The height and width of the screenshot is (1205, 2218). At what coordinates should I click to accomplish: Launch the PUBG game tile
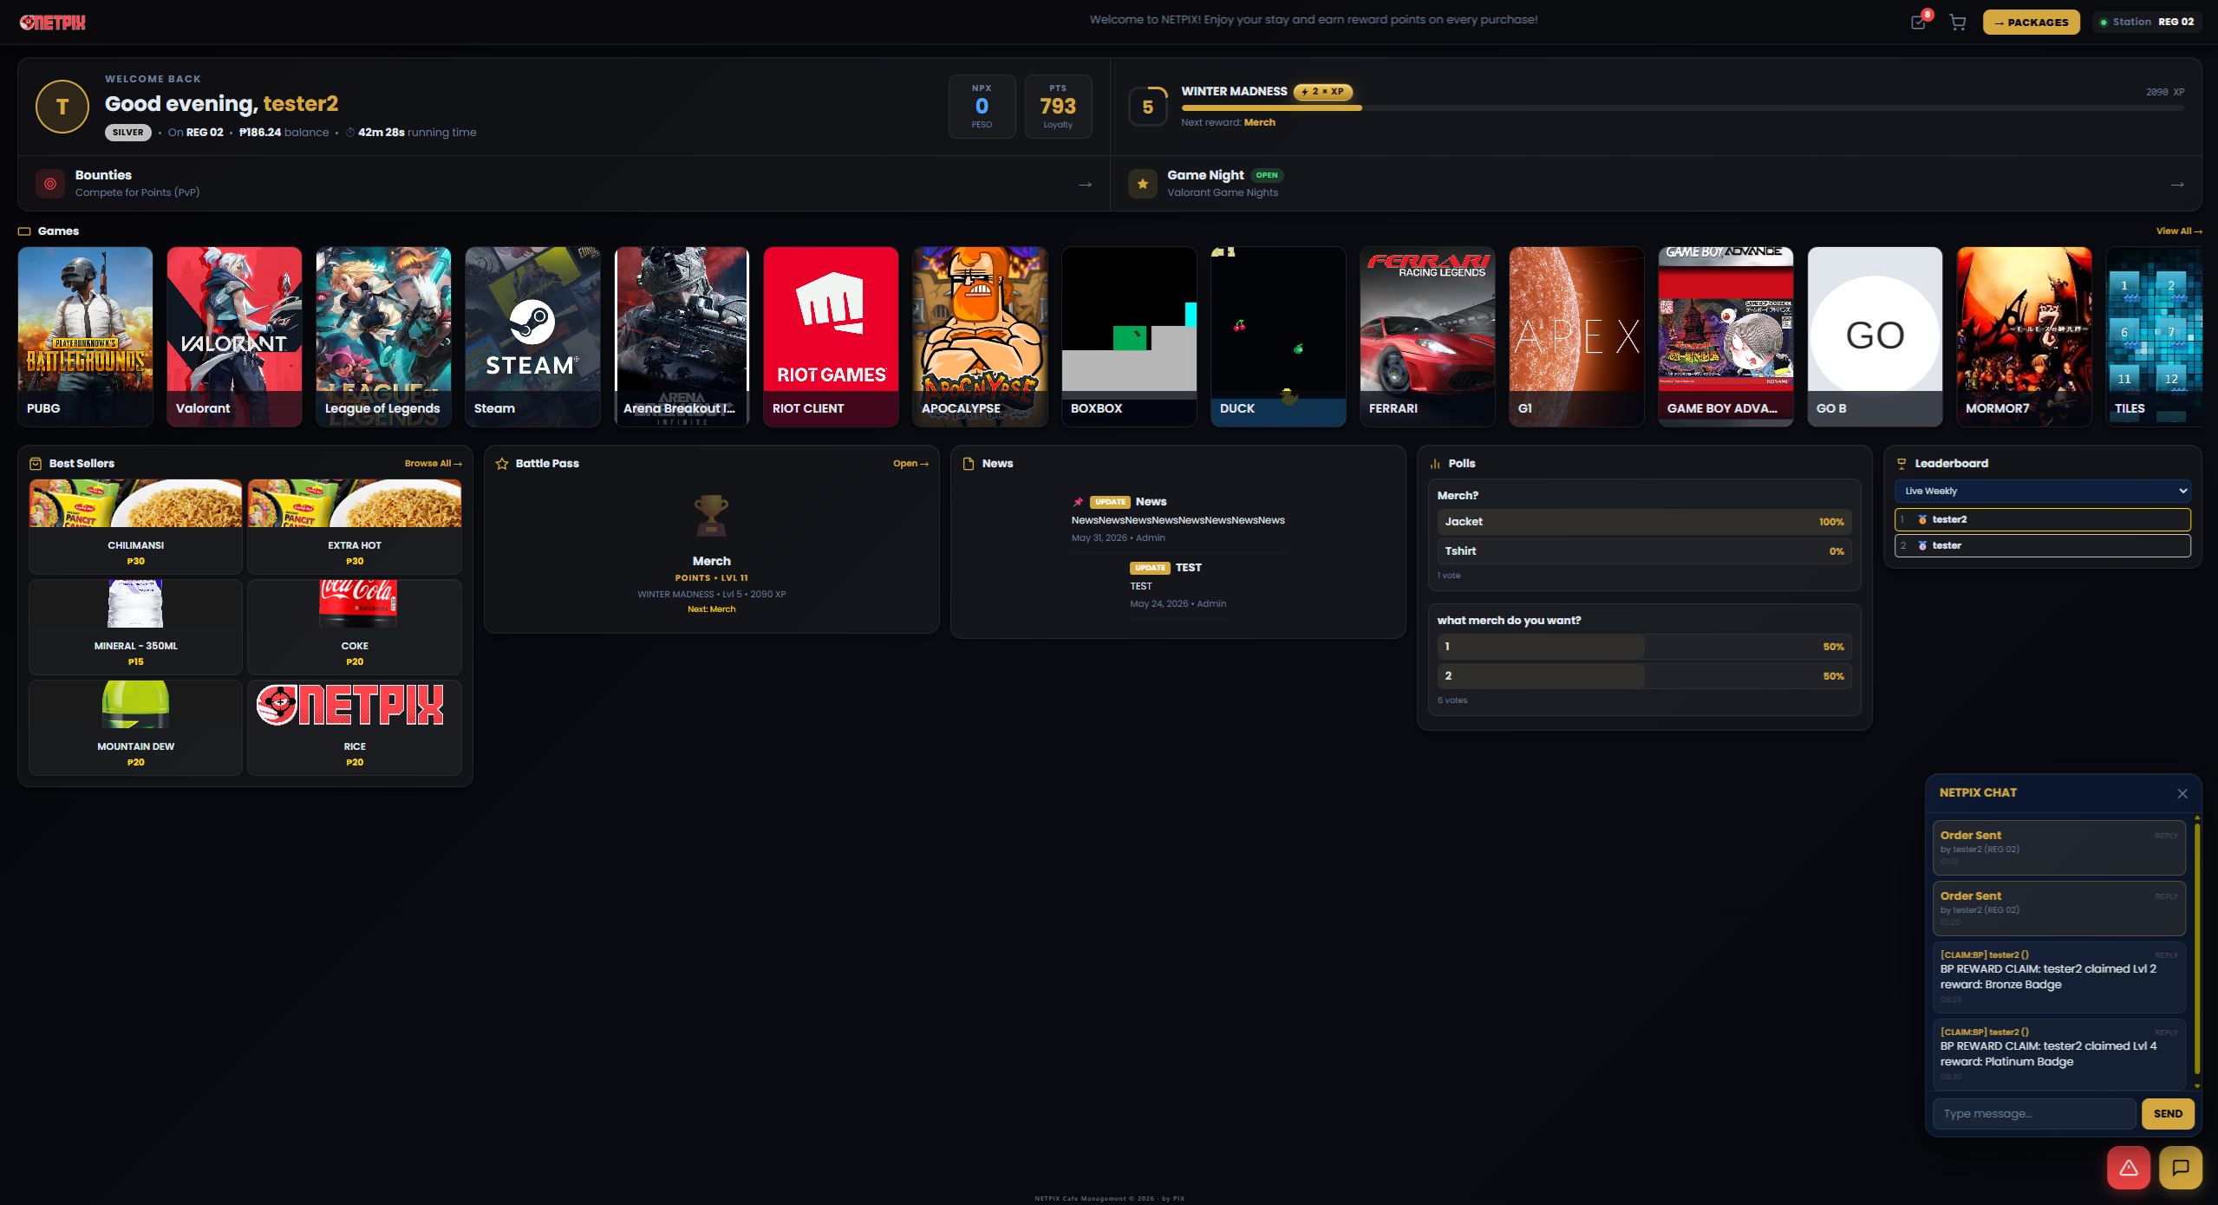tap(86, 337)
